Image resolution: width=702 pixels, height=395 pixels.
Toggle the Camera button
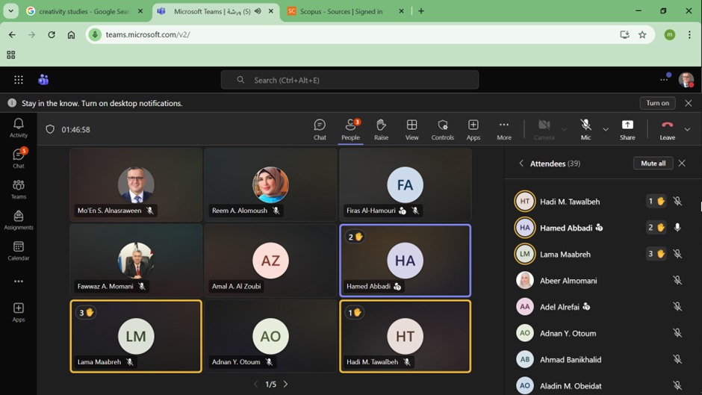point(544,129)
